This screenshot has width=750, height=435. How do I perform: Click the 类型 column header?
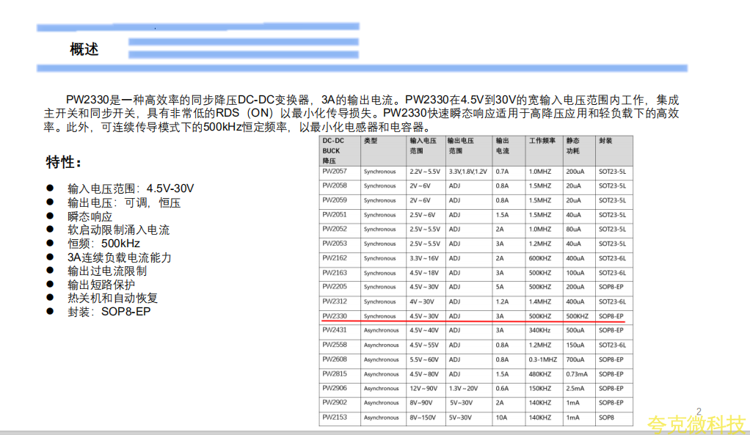tap(371, 140)
